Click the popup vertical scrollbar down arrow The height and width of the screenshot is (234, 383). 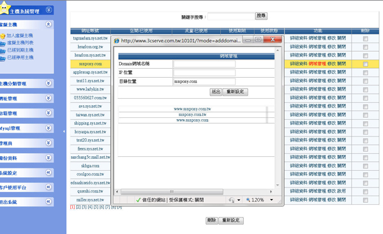coord(278,185)
